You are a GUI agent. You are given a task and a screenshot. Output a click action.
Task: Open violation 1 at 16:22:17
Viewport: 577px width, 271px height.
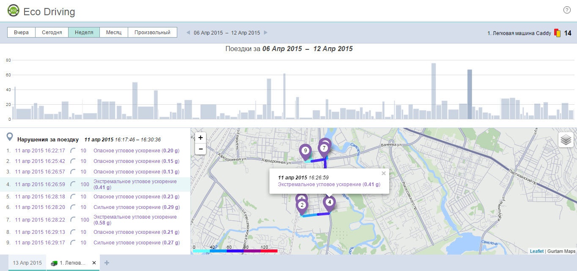(x=40, y=151)
